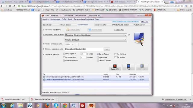Image resolution: width=193 pixels, height=108 pixels.
Task: Open the Ajuda menu
Action: [x=70, y=19]
